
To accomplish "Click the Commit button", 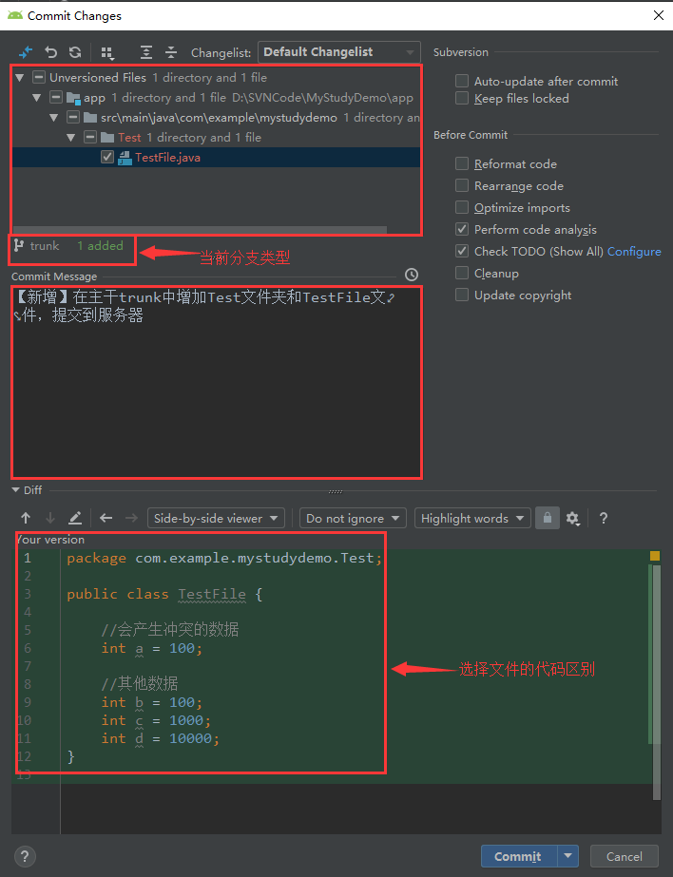I will pyautogui.click(x=519, y=856).
